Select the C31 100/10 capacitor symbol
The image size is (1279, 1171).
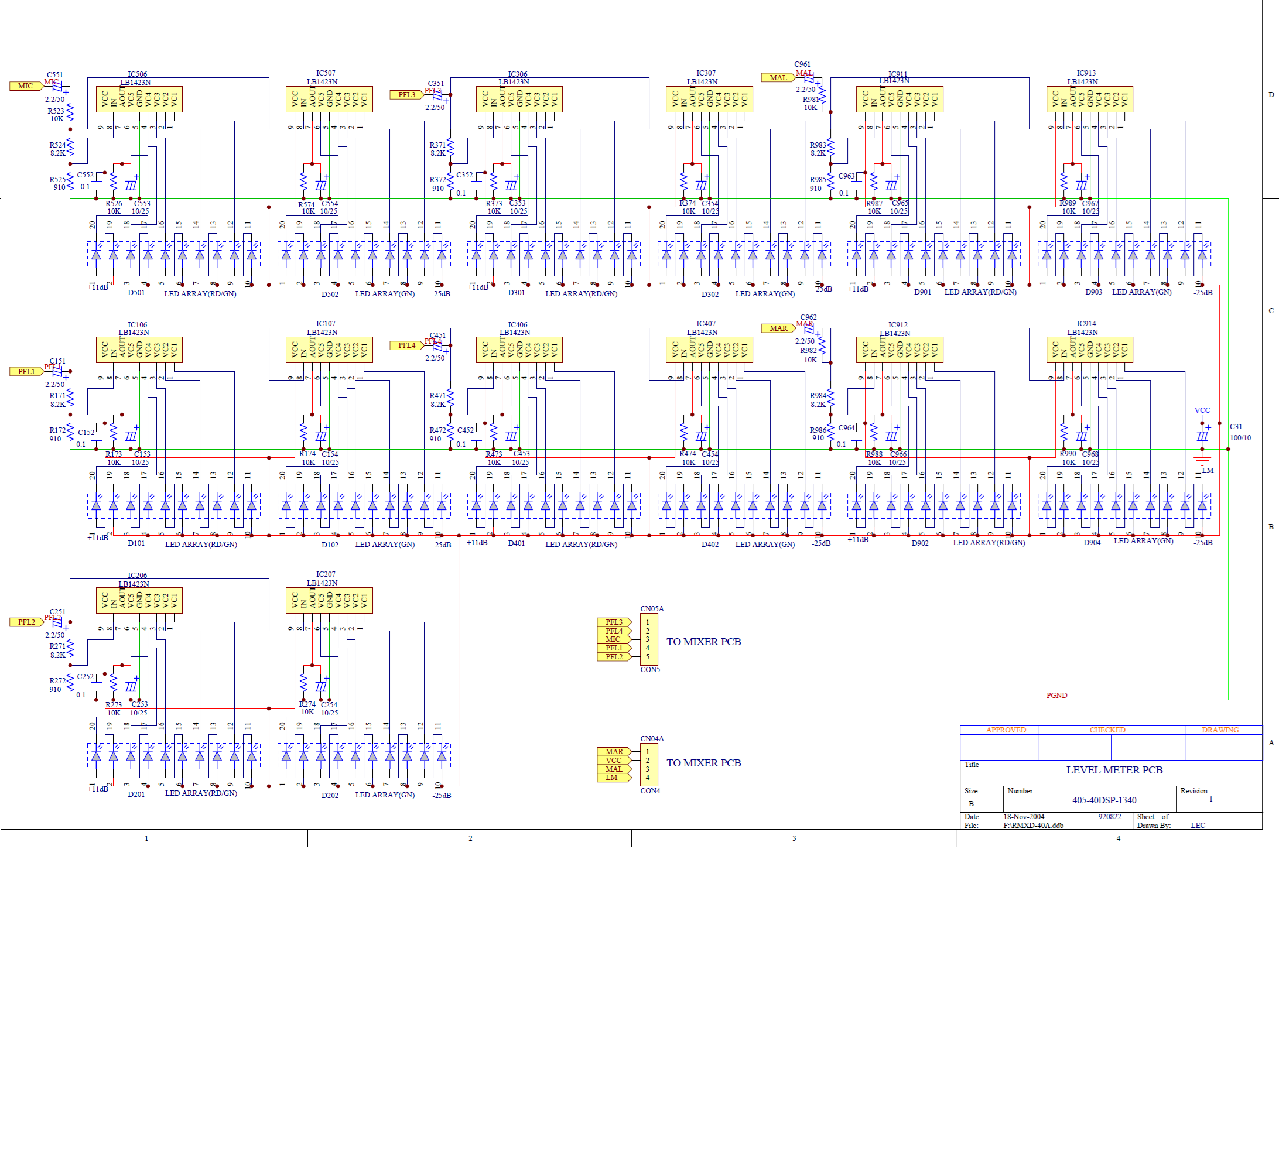pyautogui.click(x=1202, y=436)
